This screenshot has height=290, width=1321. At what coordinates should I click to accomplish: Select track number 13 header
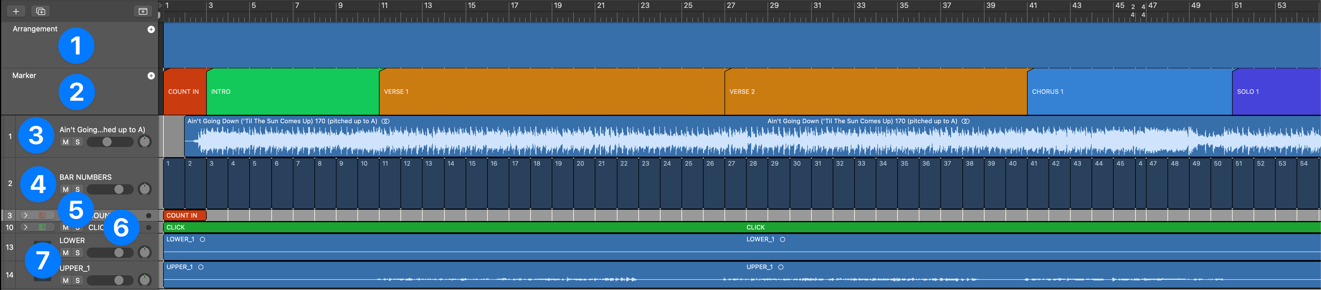tap(9, 248)
